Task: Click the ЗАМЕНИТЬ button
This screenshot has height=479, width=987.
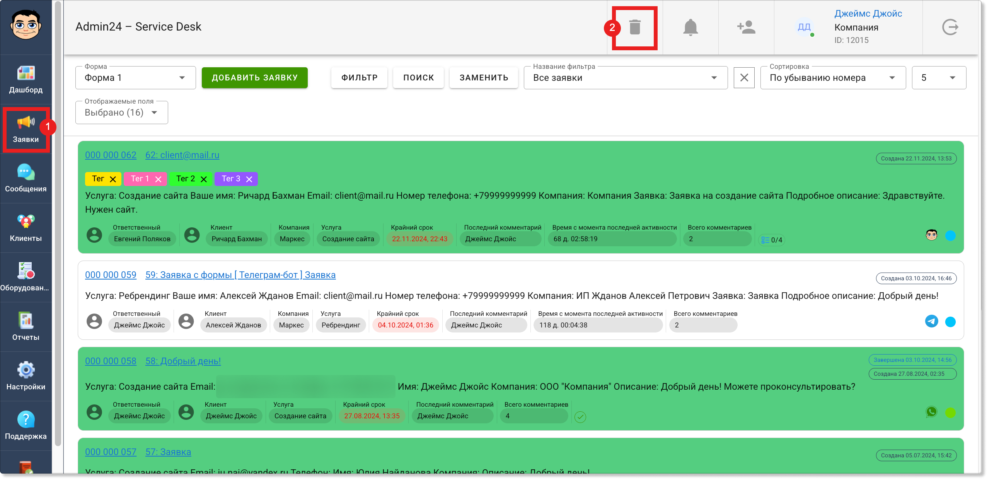Action: pyautogui.click(x=484, y=78)
